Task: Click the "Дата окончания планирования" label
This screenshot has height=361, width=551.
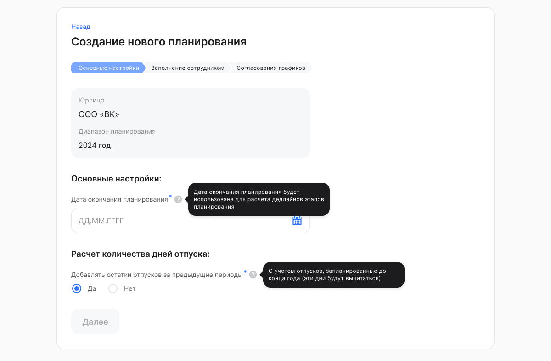Action: 119,199
